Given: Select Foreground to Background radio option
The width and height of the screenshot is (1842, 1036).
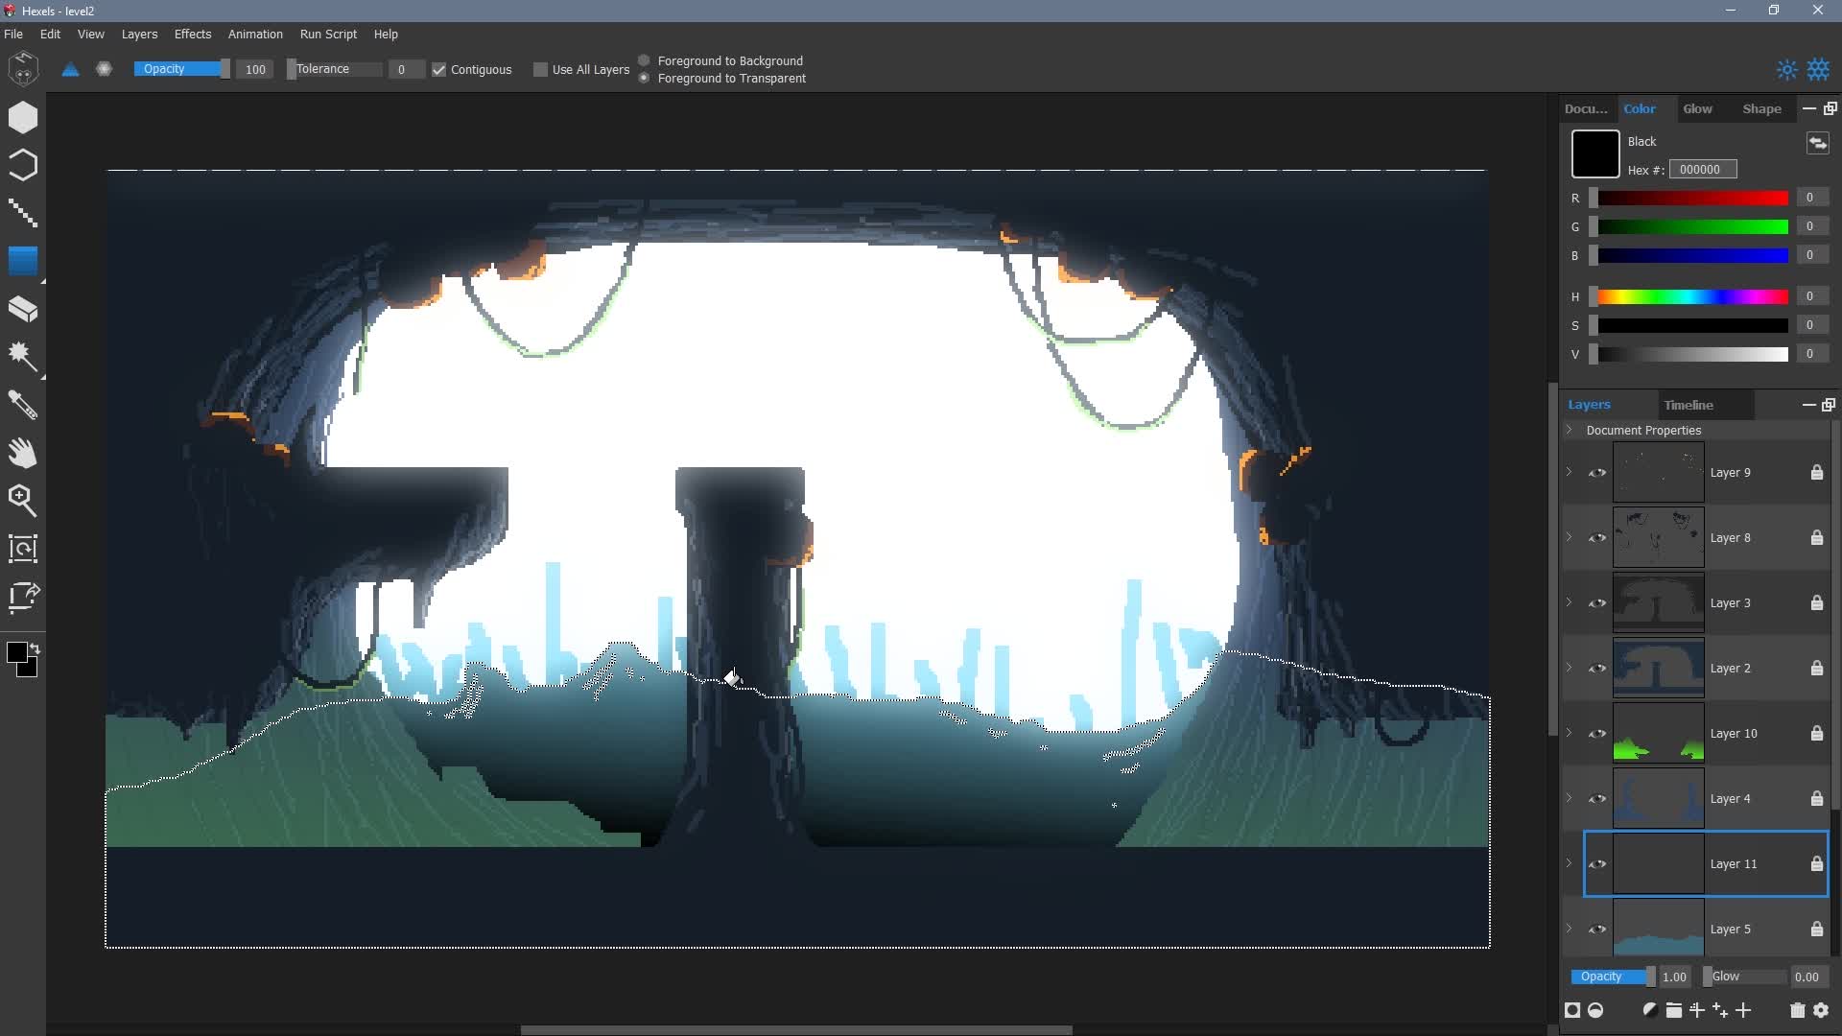Looking at the screenshot, I should pyautogui.click(x=645, y=60).
